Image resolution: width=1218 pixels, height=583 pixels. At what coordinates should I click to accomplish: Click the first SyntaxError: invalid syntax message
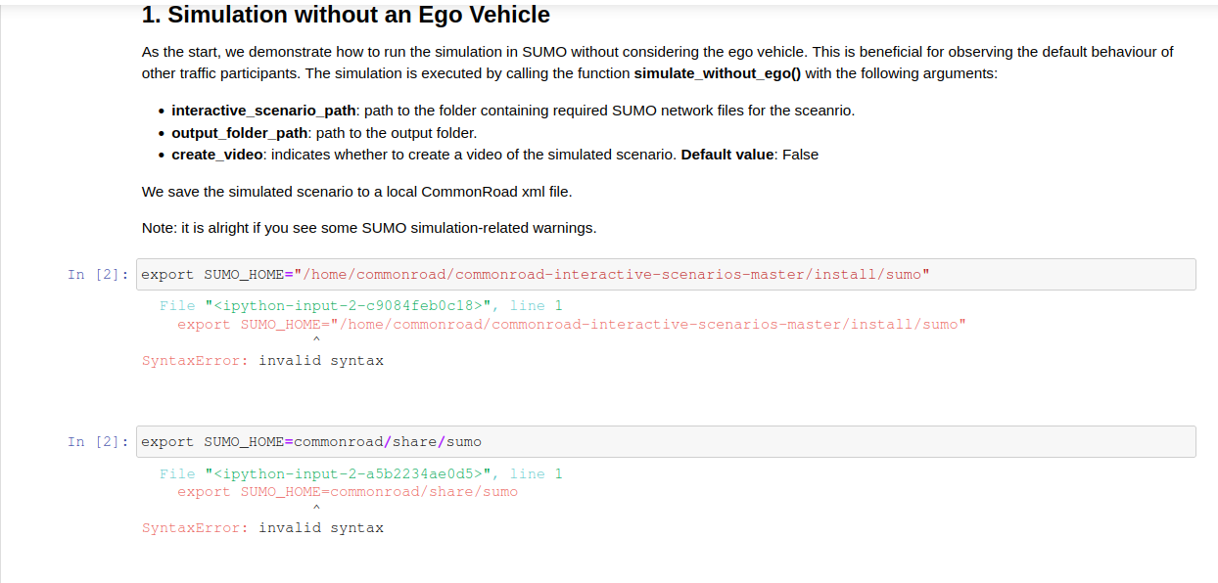click(262, 361)
